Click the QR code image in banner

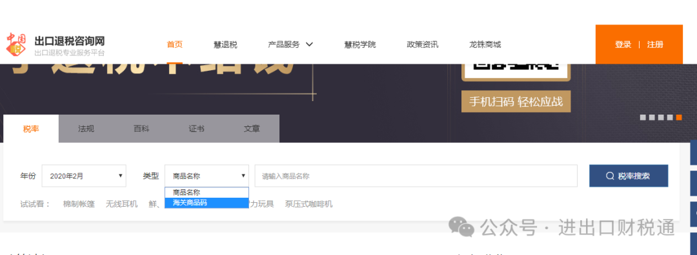coord(516,71)
